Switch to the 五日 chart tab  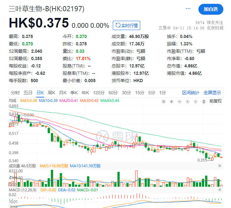28,93
